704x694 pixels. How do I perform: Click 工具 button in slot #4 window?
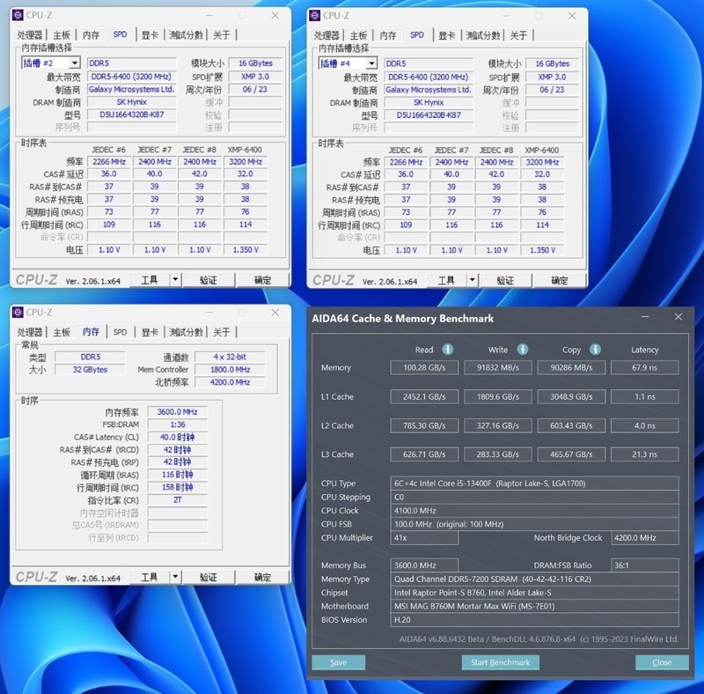[x=446, y=280]
